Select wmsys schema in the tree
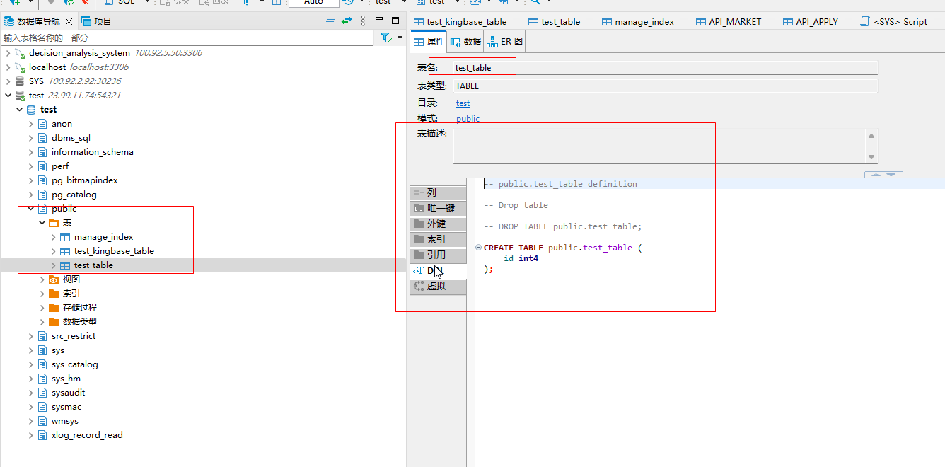This screenshot has height=467, width=945. click(65, 421)
